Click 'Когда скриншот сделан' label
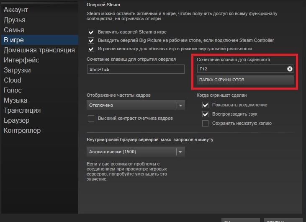306x222 pixels. click(222, 95)
